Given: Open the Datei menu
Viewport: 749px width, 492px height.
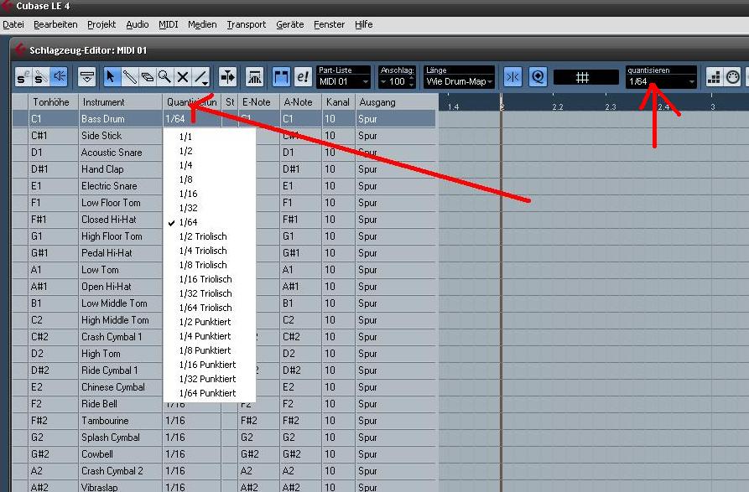Looking at the screenshot, I should (x=13, y=24).
